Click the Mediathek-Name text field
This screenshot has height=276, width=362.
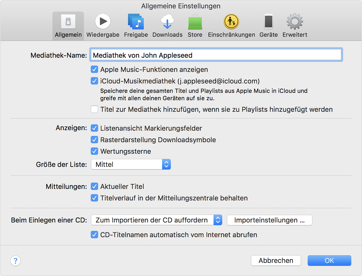(x=216, y=55)
